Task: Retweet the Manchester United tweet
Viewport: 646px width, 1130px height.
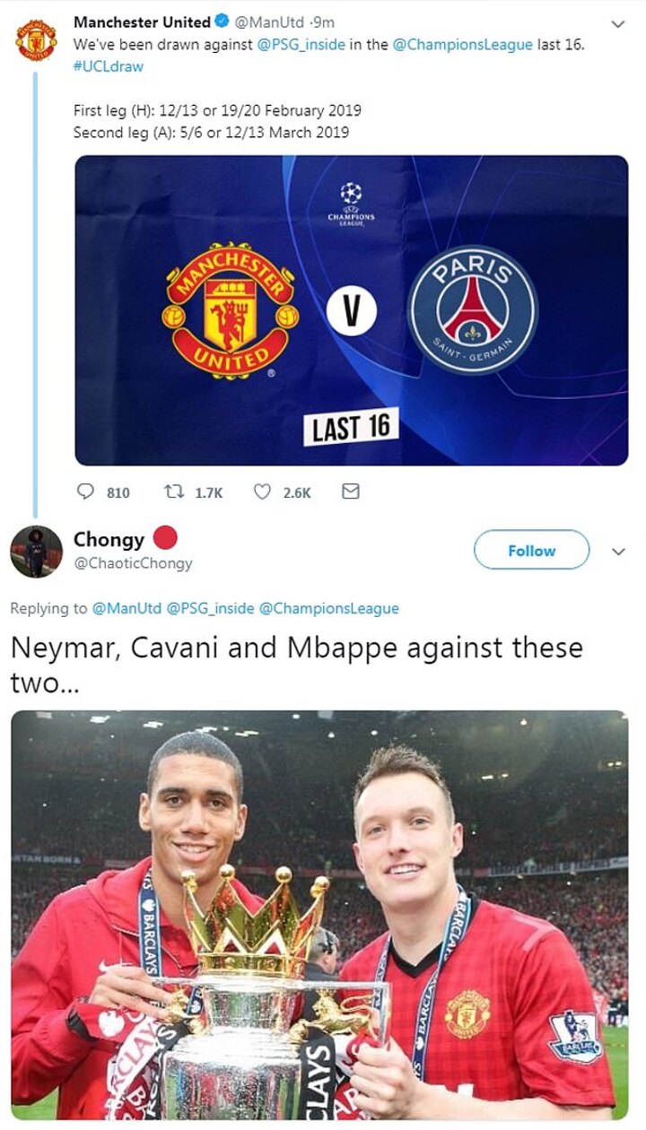Action: pyautogui.click(x=173, y=491)
